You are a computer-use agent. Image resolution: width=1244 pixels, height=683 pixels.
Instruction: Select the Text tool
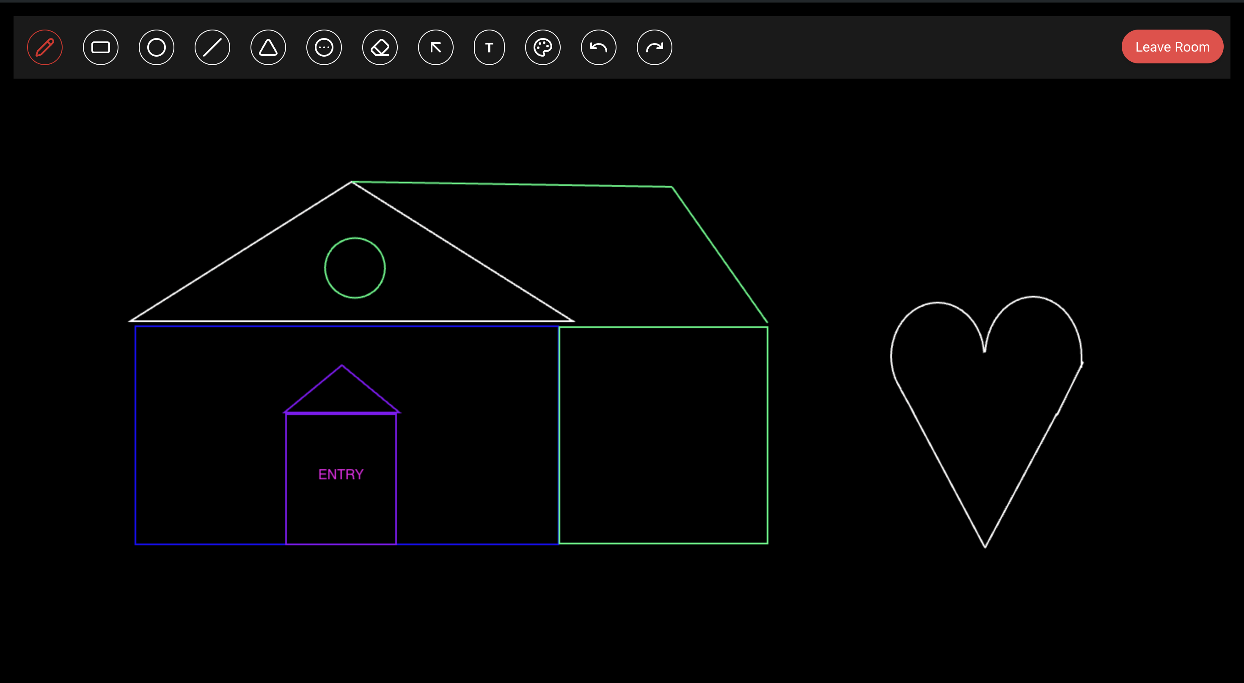(x=489, y=47)
